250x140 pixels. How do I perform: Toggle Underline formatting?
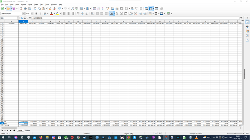click(45, 14)
